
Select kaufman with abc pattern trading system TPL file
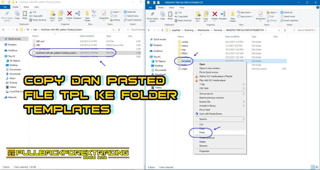pos(87,53)
